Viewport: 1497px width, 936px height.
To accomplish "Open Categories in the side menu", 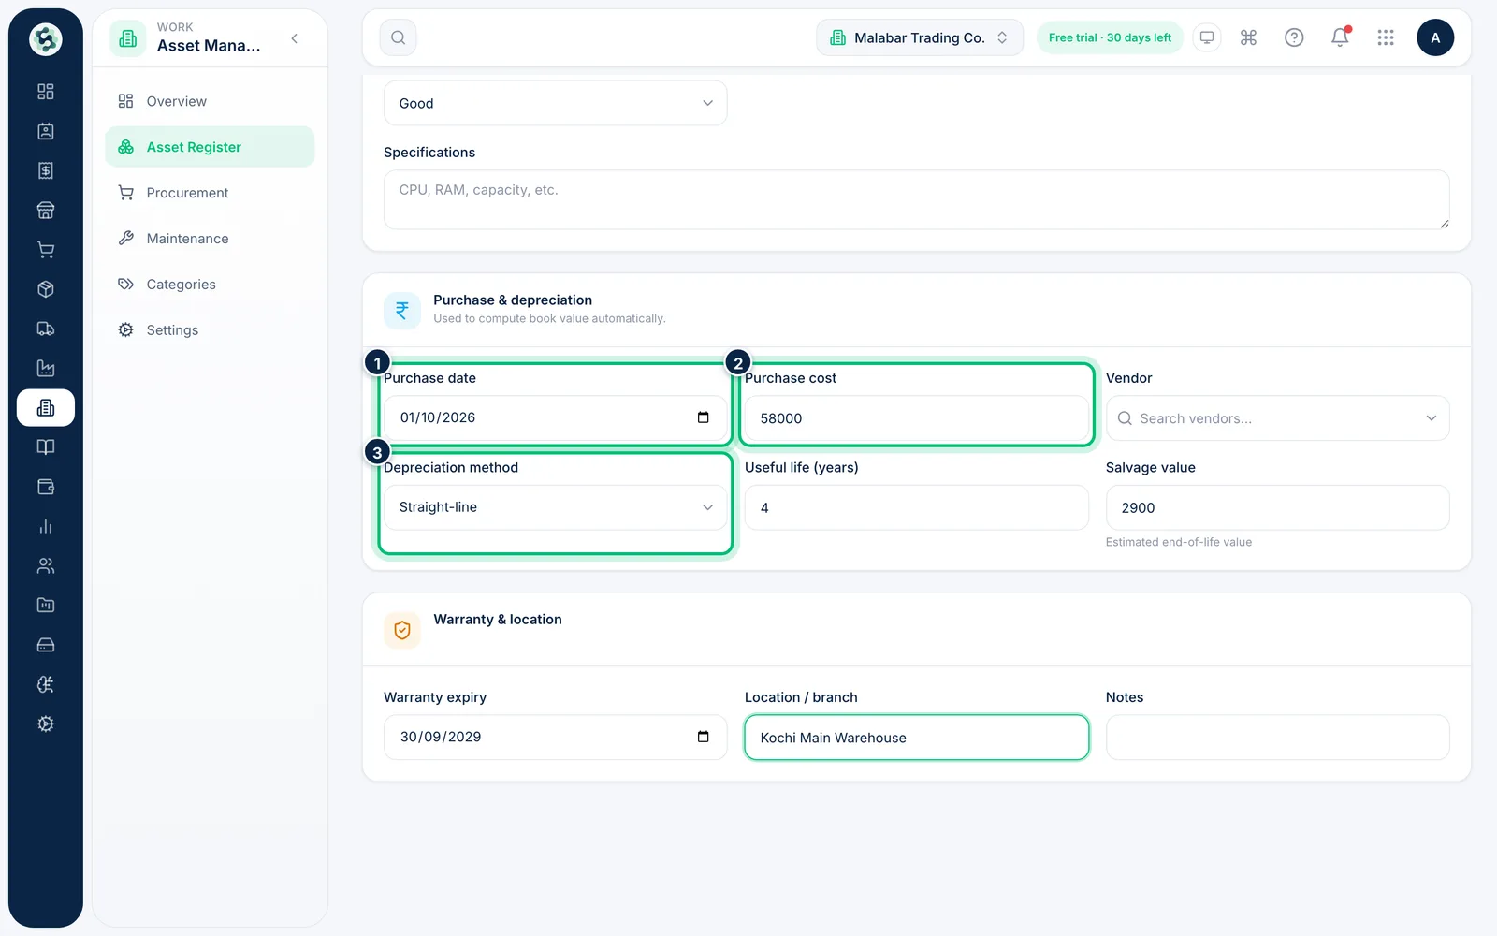I will coord(210,285).
